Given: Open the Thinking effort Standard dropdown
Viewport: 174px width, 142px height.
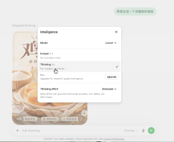Looking at the screenshot, I should coord(109,89).
